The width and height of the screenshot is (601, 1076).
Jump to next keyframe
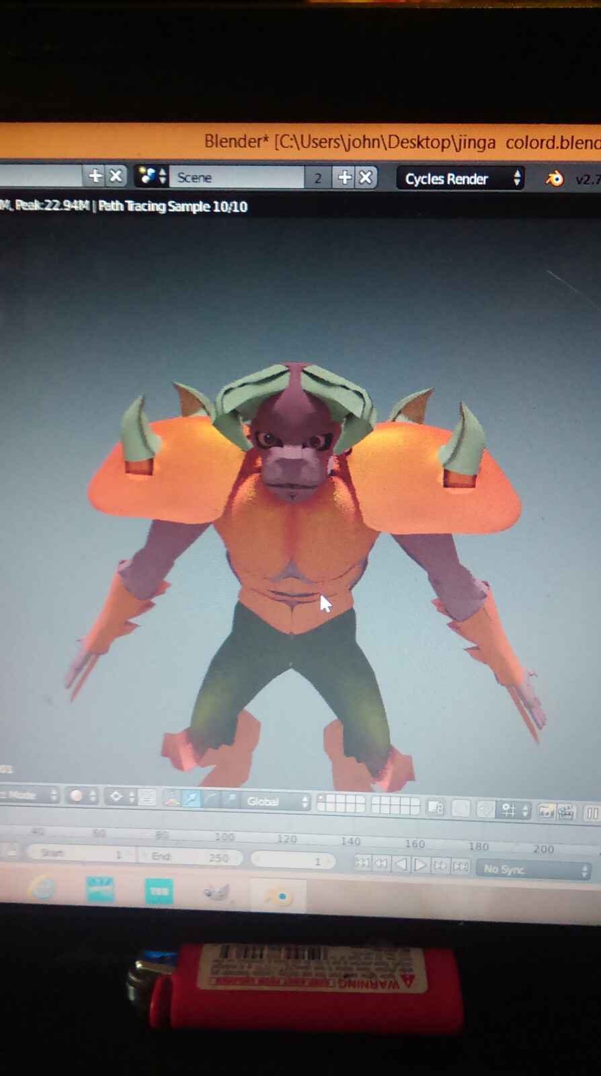(440, 865)
